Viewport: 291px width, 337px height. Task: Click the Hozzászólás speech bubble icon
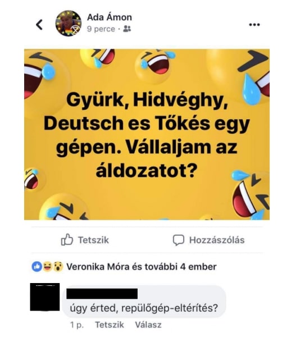tap(179, 240)
